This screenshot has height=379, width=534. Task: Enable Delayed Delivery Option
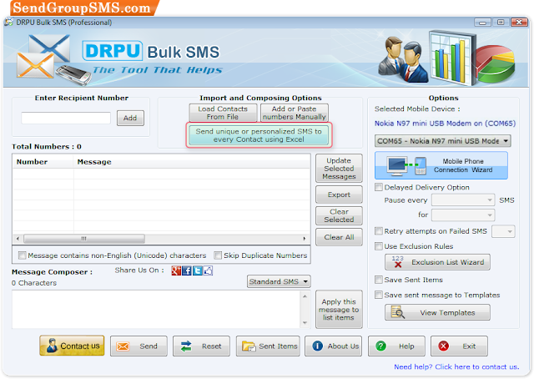click(x=378, y=187)
